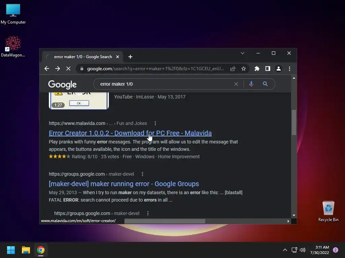Open the Windows Start menu
The image size is (345, 258).
tap(11, 250)
